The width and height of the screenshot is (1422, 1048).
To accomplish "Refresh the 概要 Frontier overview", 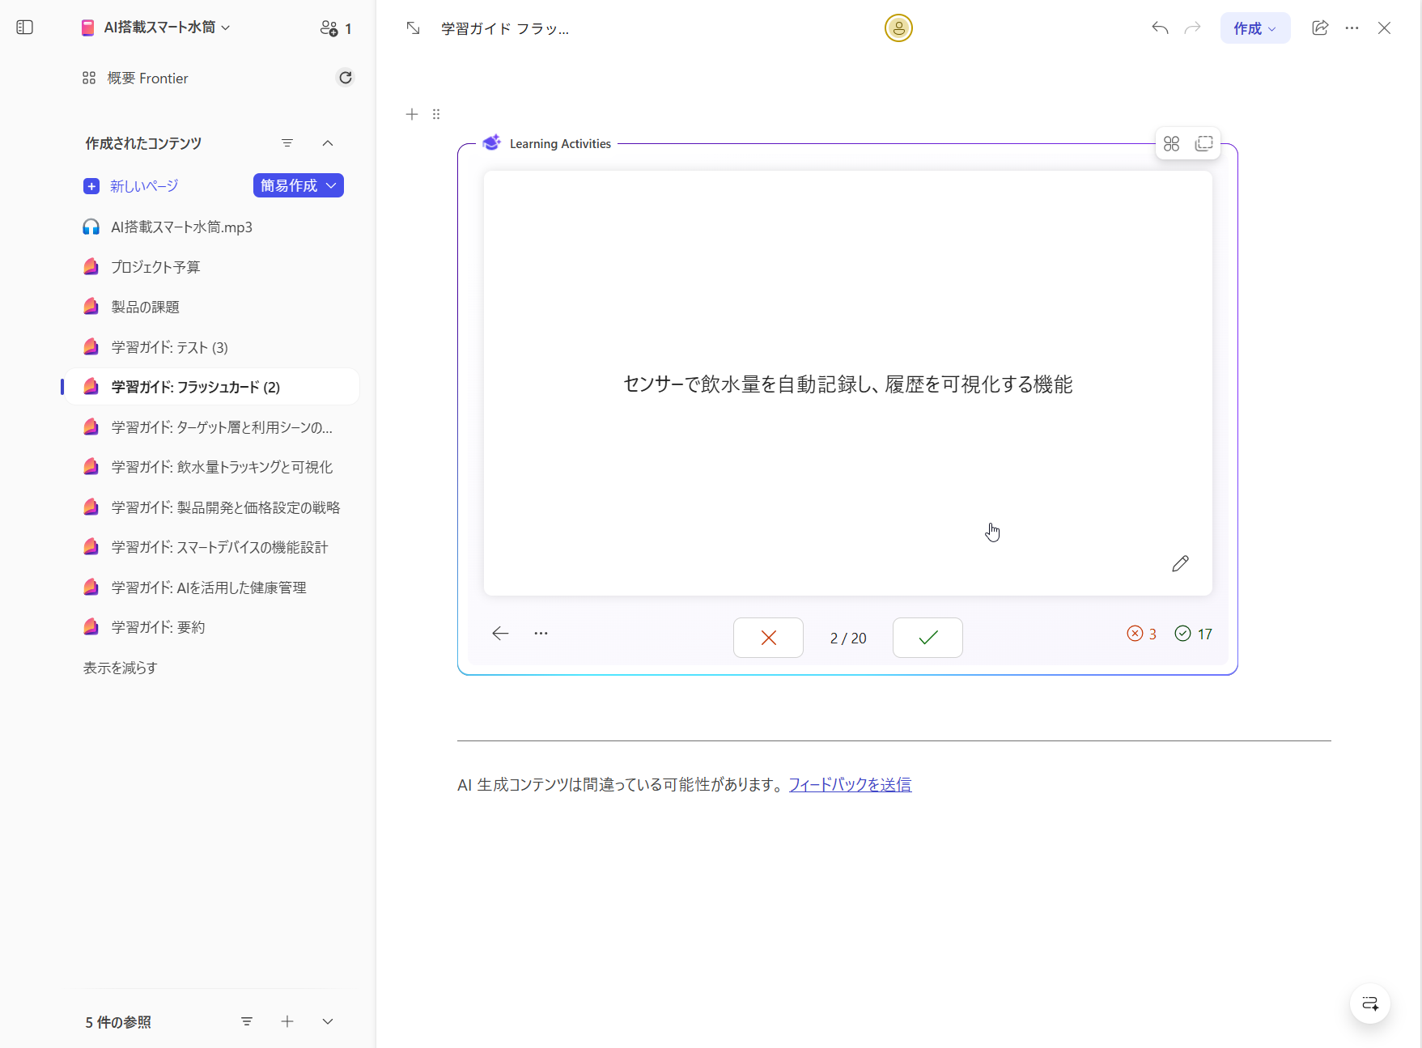I will click(x=345, y=77).
